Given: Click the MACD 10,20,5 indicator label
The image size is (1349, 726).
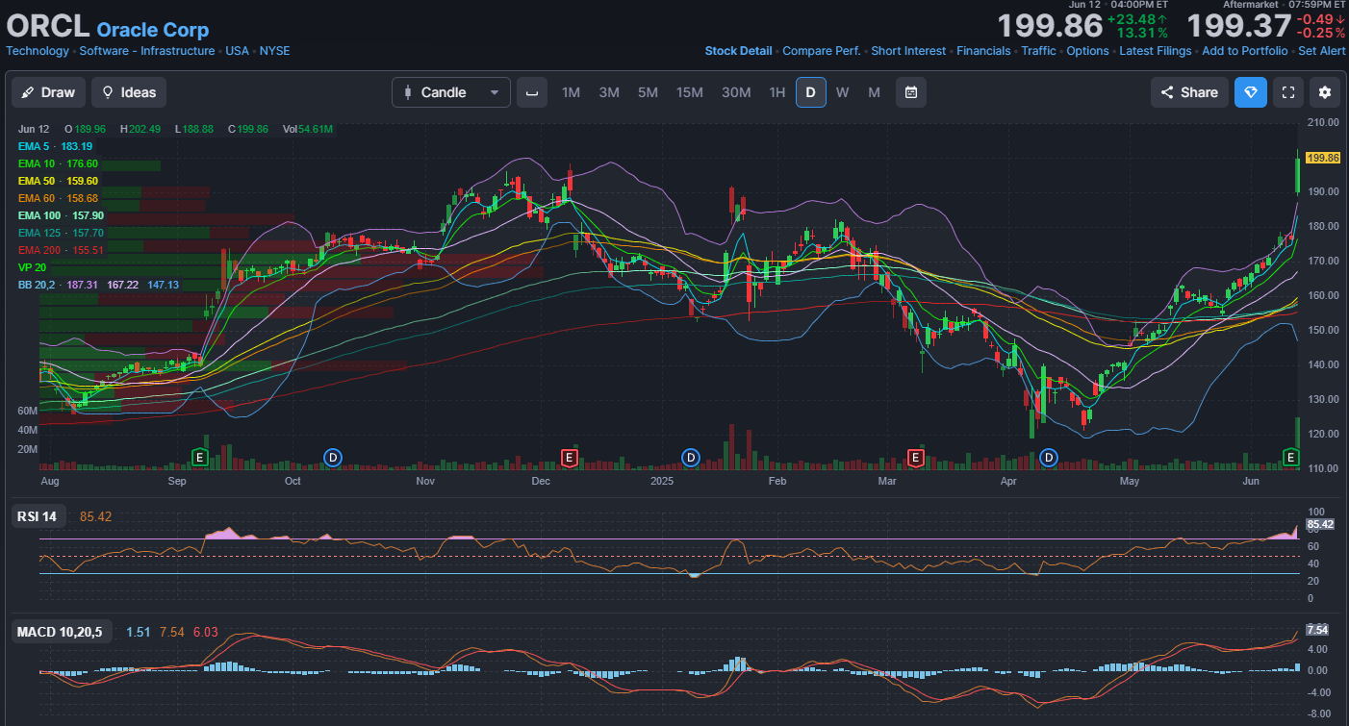Looking at the screenshot, I should coord(62,632).
